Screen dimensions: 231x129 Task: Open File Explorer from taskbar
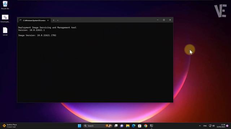click(x=128, y=126)
